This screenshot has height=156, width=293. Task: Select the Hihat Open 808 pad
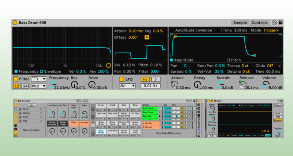point(124,114)
